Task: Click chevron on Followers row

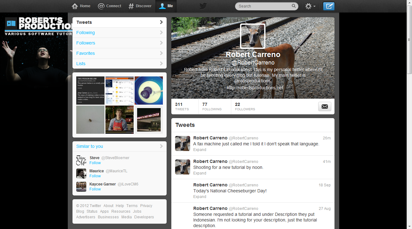Action: click(161, 43)
